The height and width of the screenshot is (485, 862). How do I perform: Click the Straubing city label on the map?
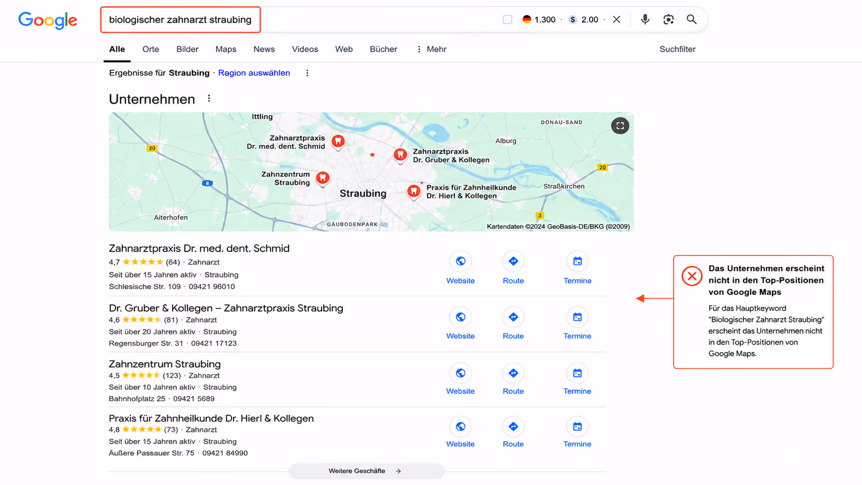pos(363,193)
